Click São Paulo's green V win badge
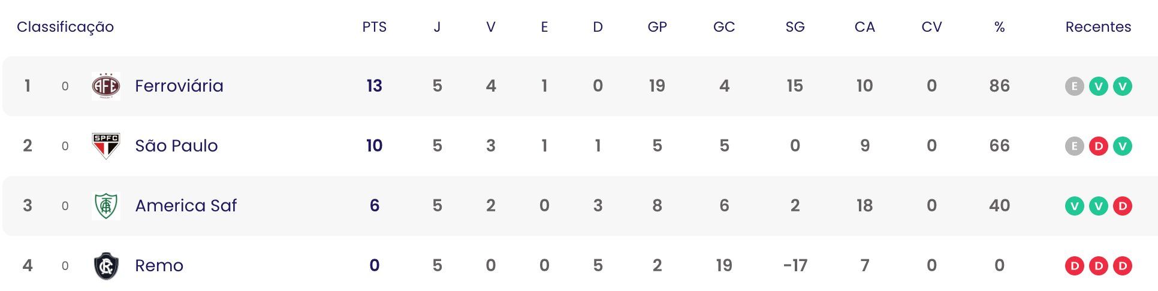The height and width of the screenshot is (291, 1158). [x=1122, y=146]
